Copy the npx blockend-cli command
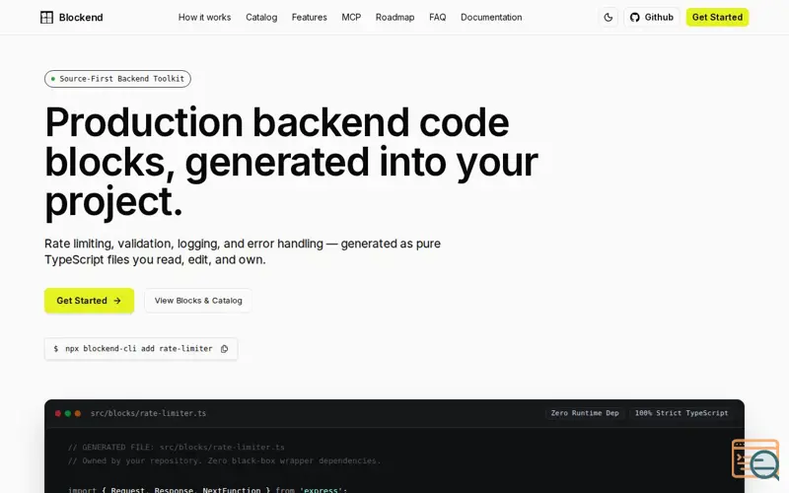789x493 pixels. click(x=225, y=349)
